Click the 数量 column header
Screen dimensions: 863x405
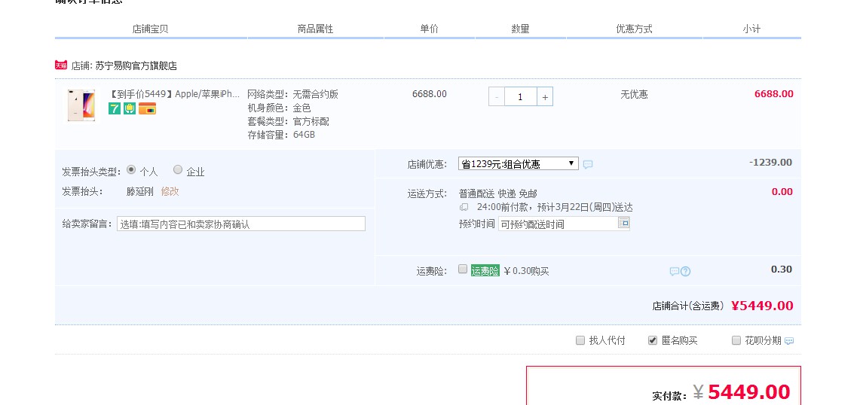(x=520, y=29)
